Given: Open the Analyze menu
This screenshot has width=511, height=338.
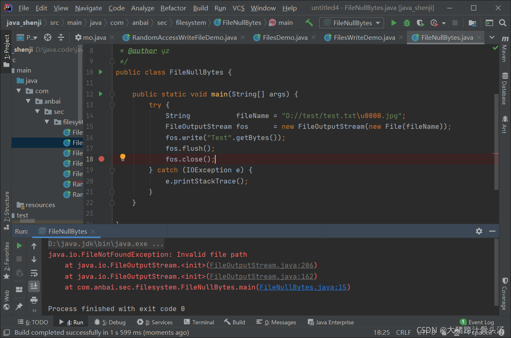Looking at the screenshot, I should point(143,8).
